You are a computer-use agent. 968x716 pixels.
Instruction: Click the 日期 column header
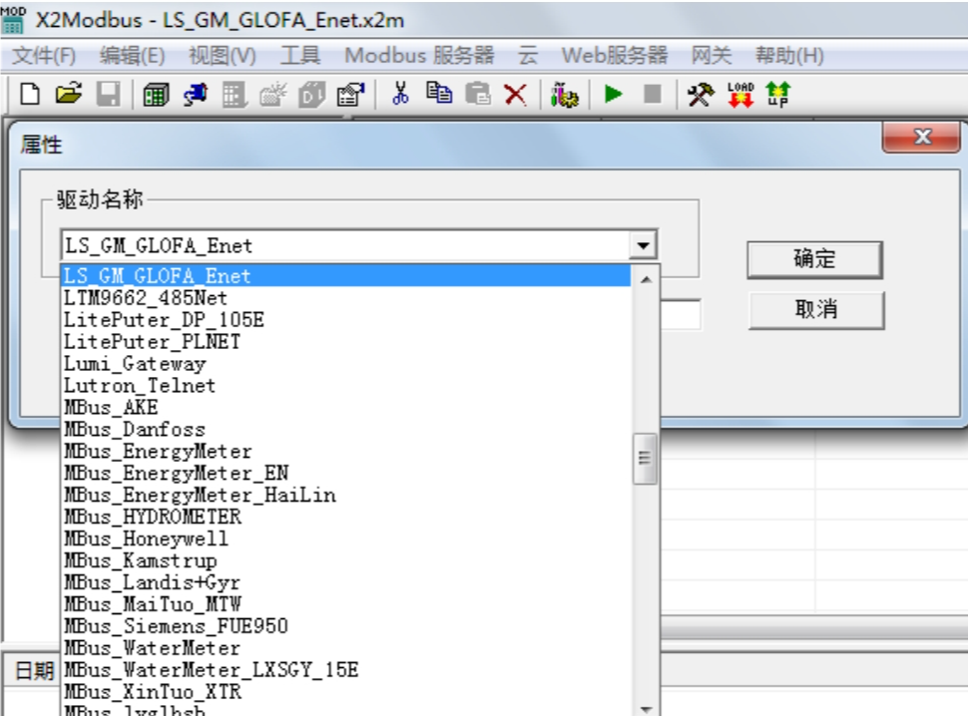click(34, 670)
